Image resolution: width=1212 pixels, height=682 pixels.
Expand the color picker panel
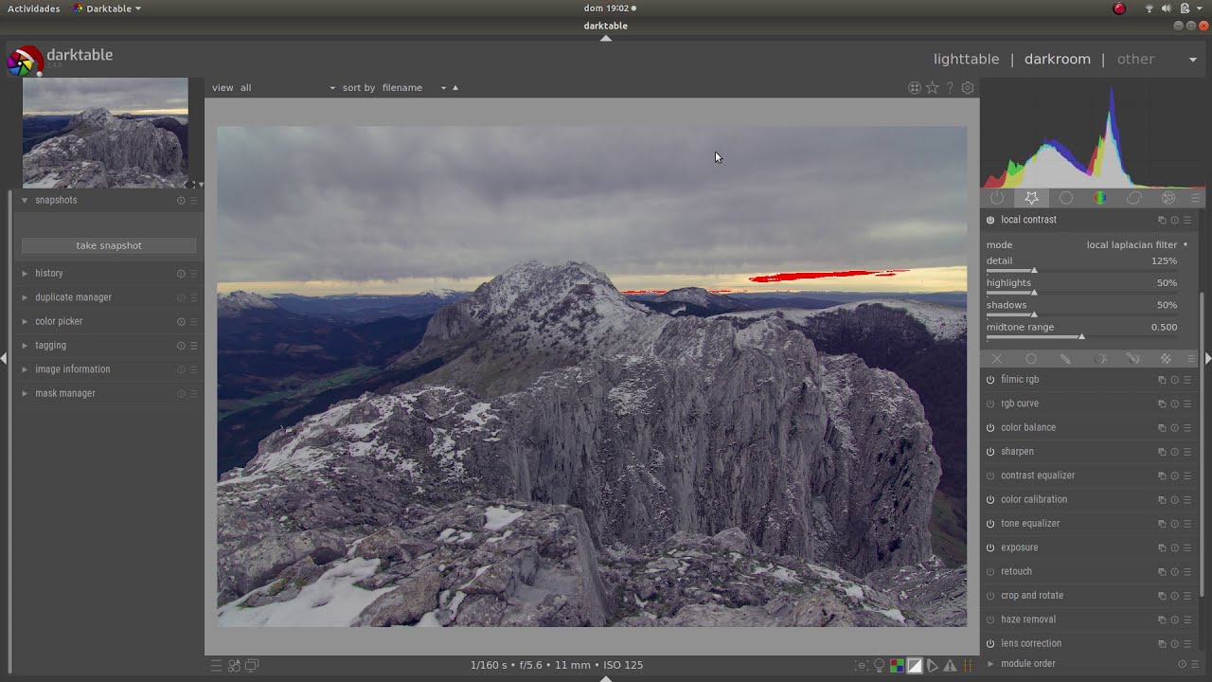25,321
